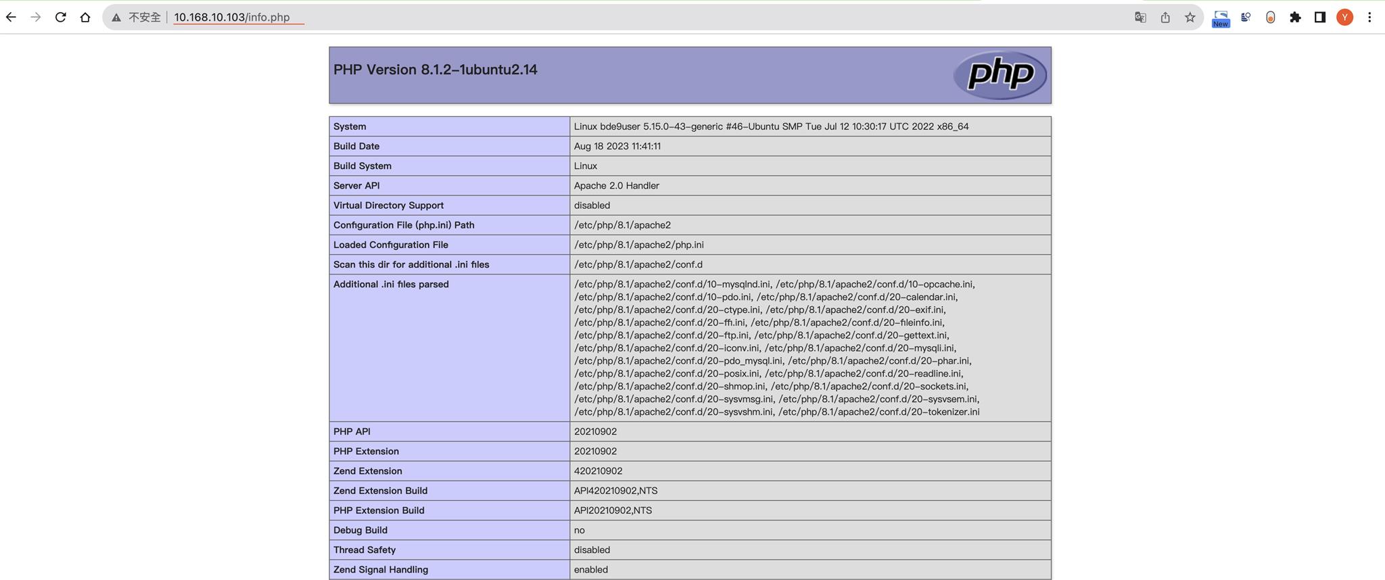This screenshot has height=580, width=1385.
Task: Click the Configuration File (php.ini) Path label
Action: pyautogui.click(x=404, y=224)
